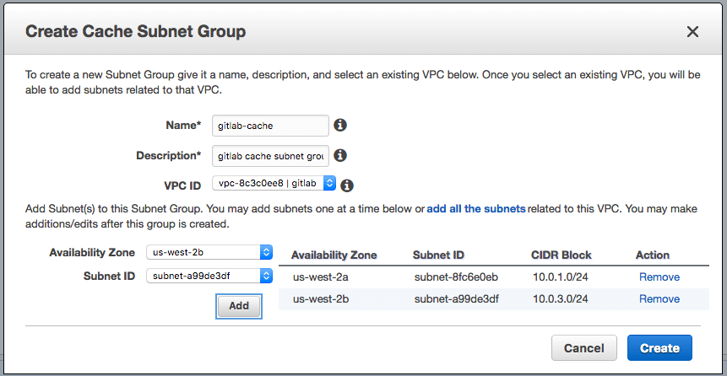This screenshot has height=376, width=727.
Task: Focus the Name input containing gitlab-cache
Action: pyautogui.click(x=269, y=126)
